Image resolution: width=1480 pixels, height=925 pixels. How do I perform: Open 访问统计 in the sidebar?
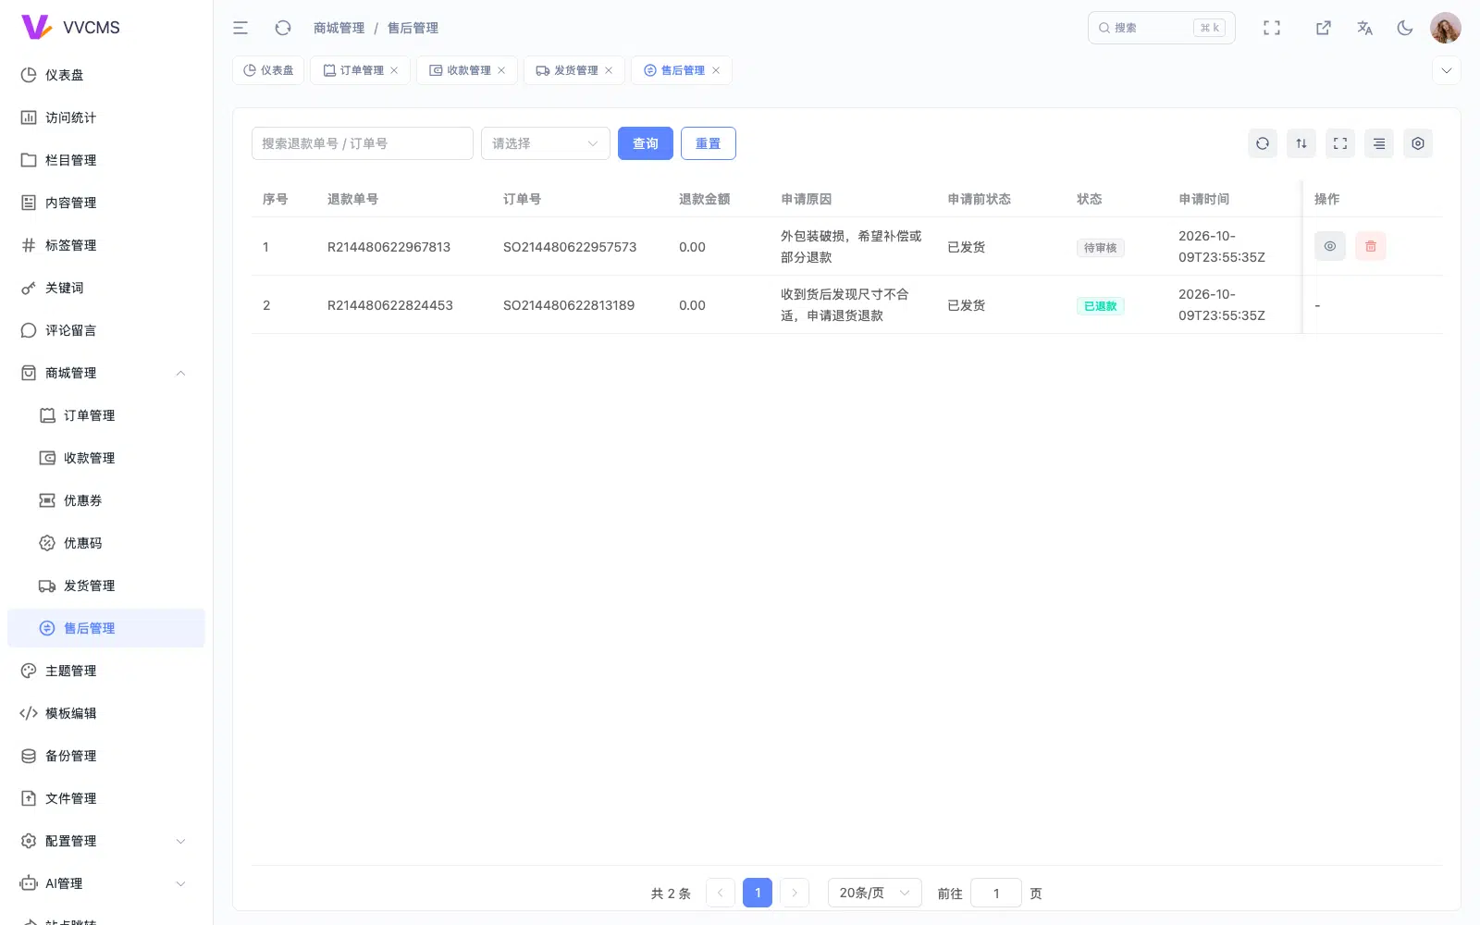[106, 117]
